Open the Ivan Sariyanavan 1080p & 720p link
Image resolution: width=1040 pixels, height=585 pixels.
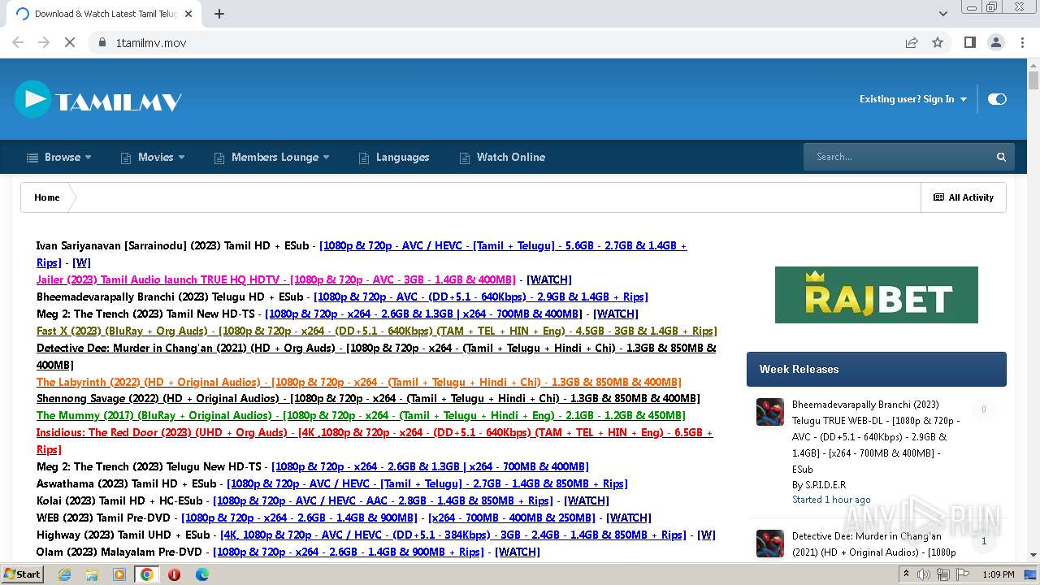(x=362, y=253)
